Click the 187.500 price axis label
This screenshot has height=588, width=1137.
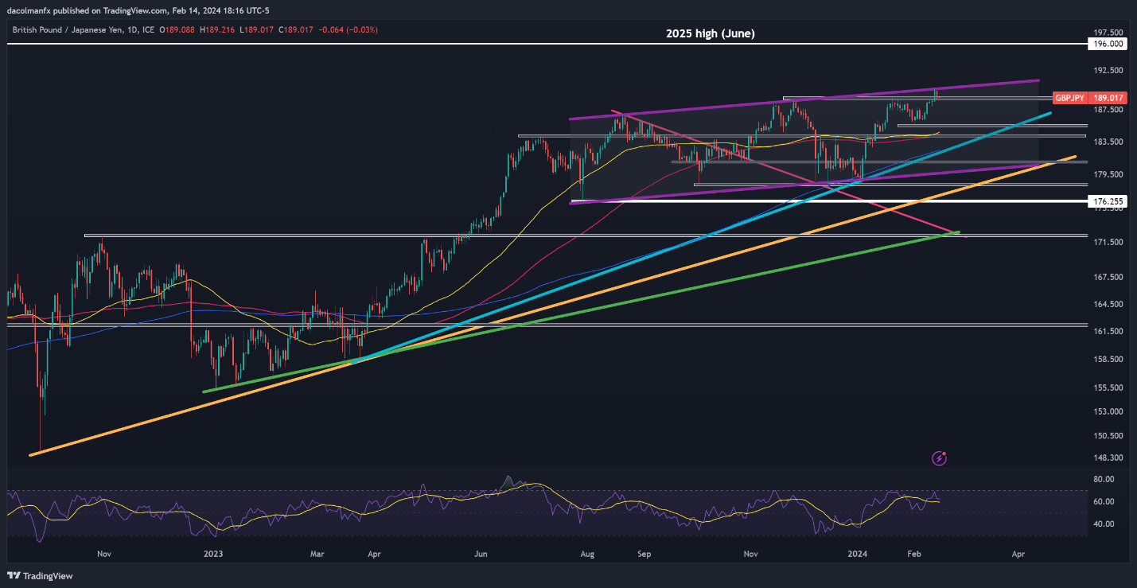pos(1108,110)
